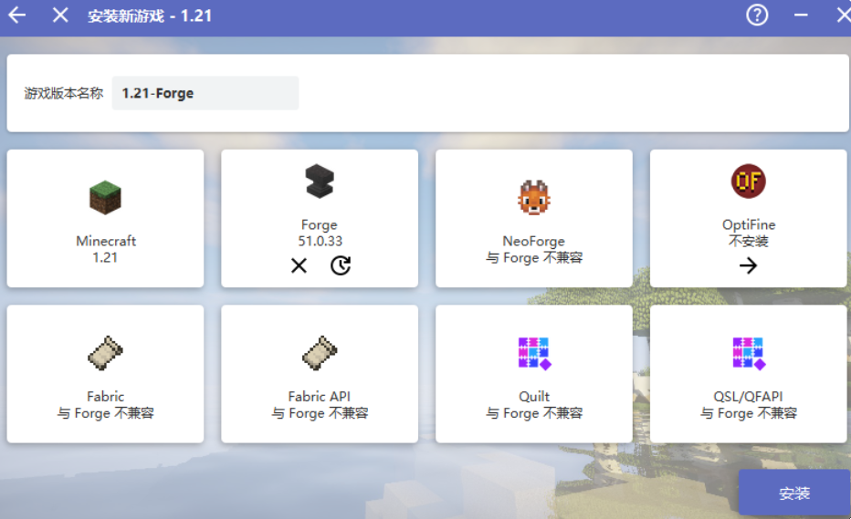Open OptiFine selection via arrow icon
851x519 pixels.
point(748,265)
